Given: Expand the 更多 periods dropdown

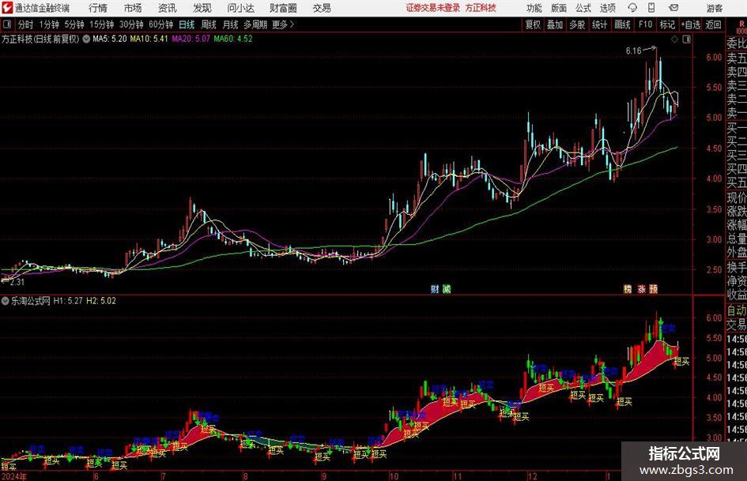Looking at the screenshot, I should pos(283,24).
